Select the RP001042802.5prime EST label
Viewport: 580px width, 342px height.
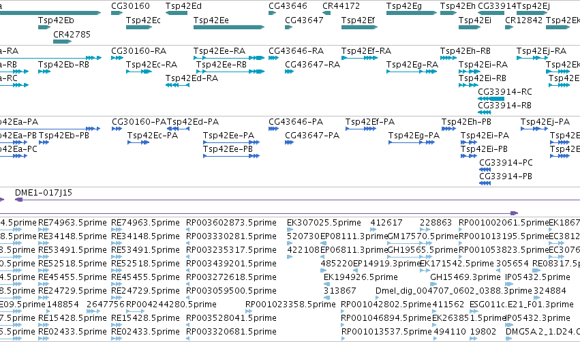(386, 305)
